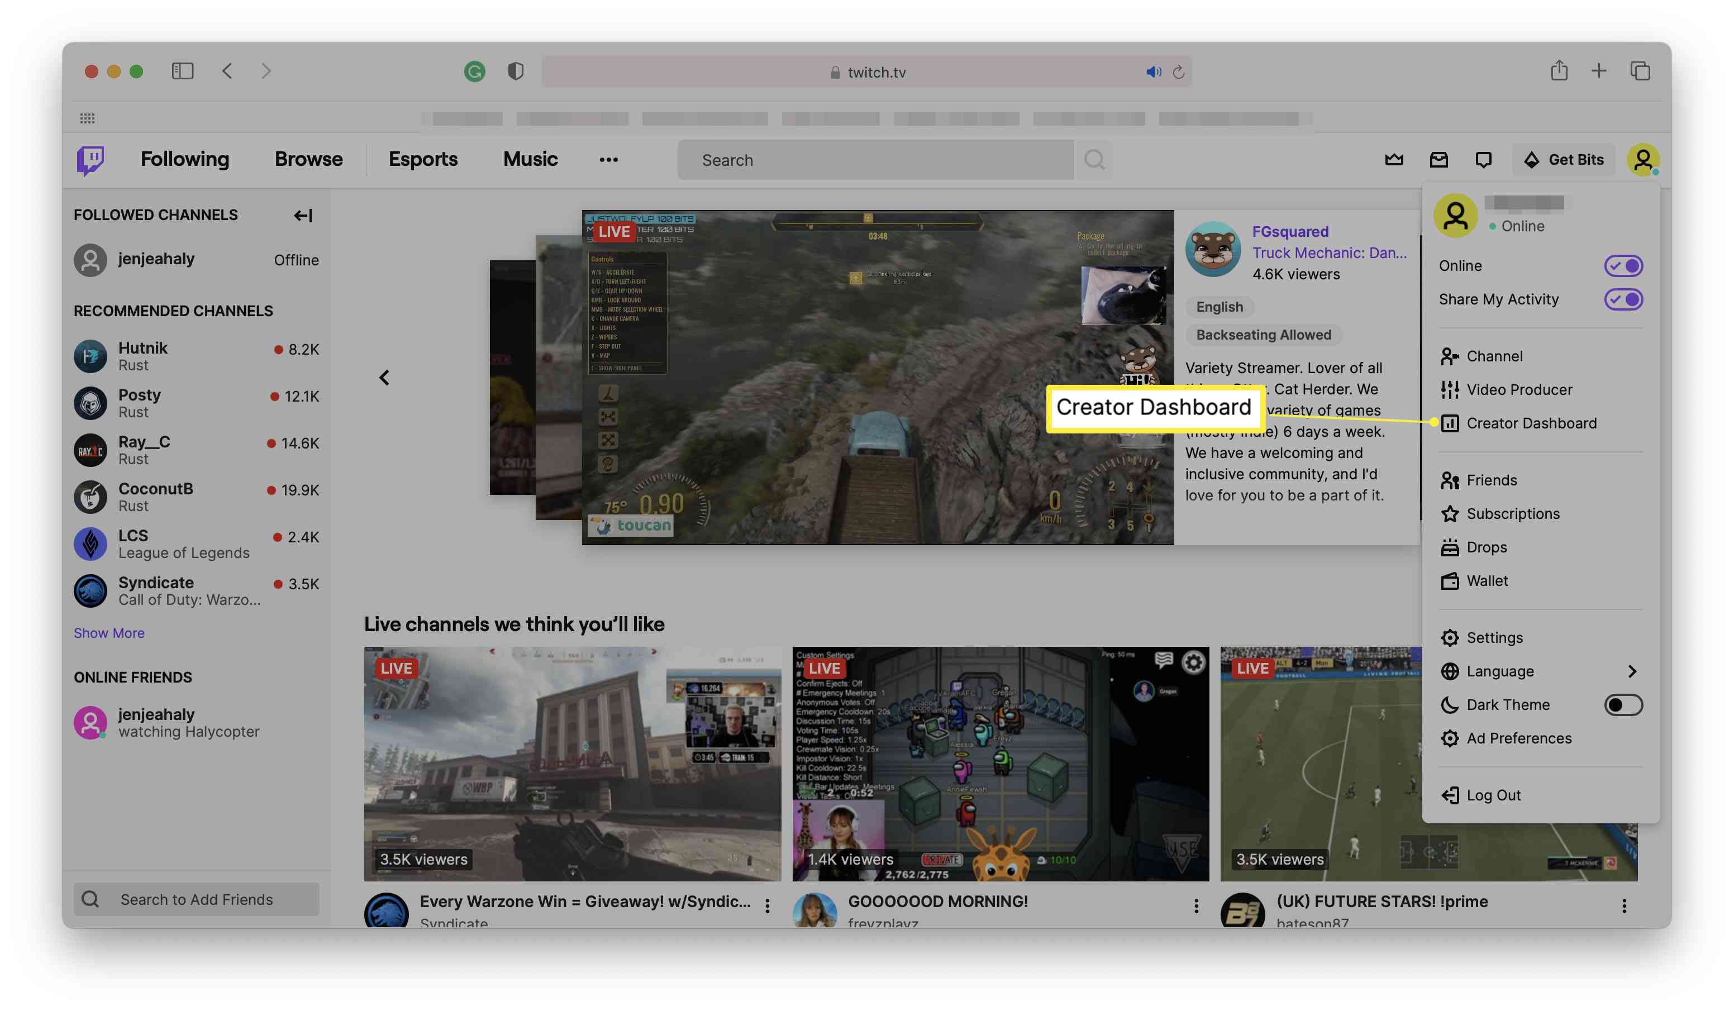Open Channel from profile menu
The image size is (1734, 1011).
tap(1540, 356)
